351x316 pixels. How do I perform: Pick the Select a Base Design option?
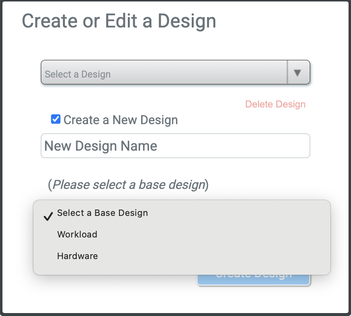[102, 213]
